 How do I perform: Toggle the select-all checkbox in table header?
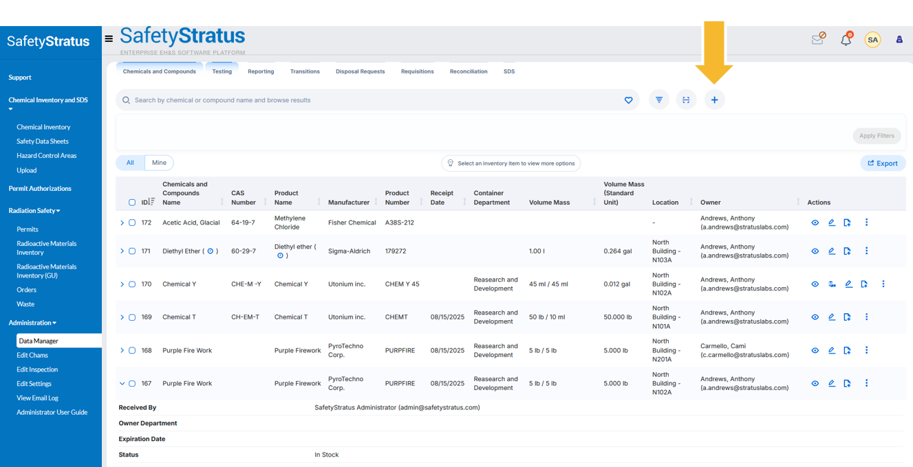click(x=132, y=203)
